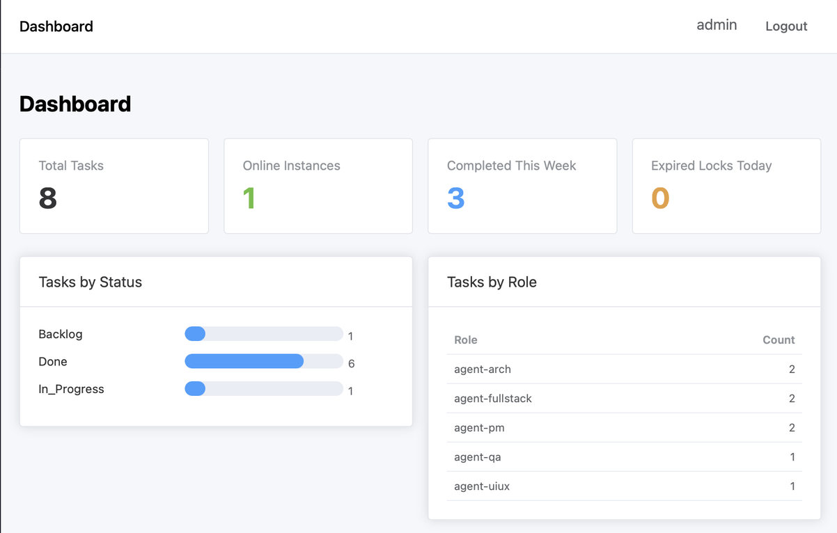Viewport: 837px width, 533px height.
Task: Select the agent-uiux role cell
Action: click(x=482, y=486)
